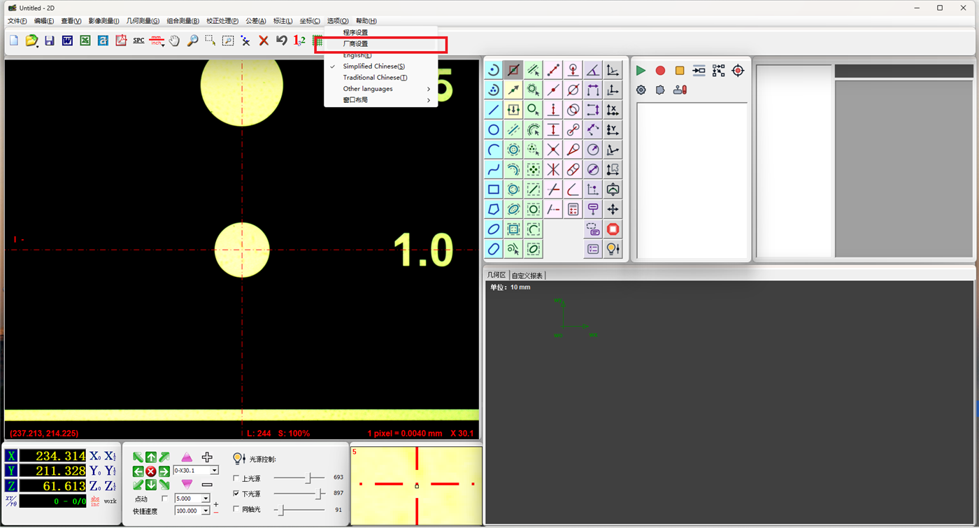Enable the 上光源 checkbox

(x=236, y=478)
